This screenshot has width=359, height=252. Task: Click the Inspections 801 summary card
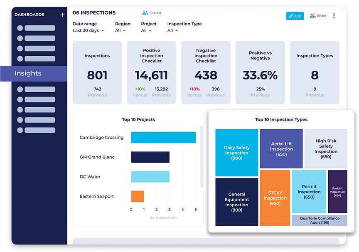(x=97, y=72)
